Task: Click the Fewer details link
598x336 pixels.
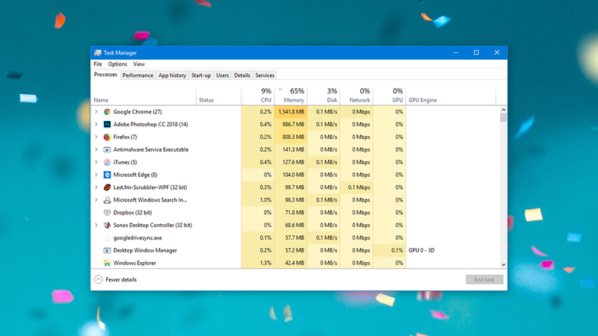Action: point(121,279)
